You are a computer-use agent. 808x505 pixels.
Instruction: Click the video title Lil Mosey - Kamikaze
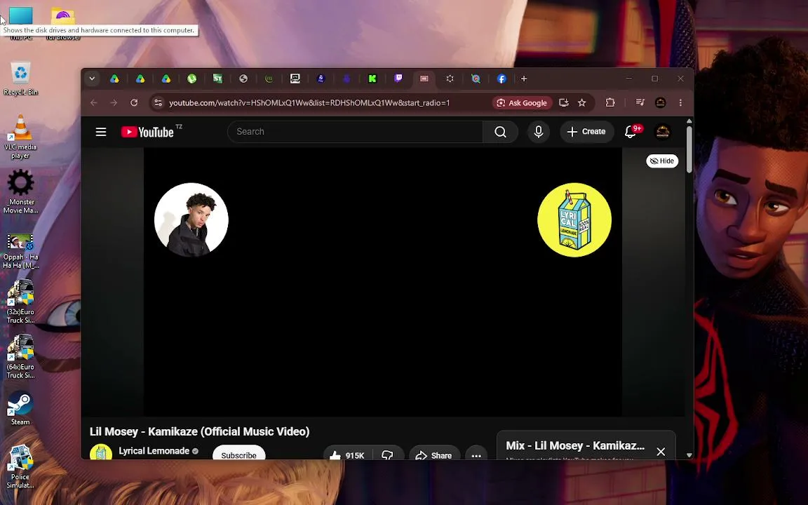point(199,432)
